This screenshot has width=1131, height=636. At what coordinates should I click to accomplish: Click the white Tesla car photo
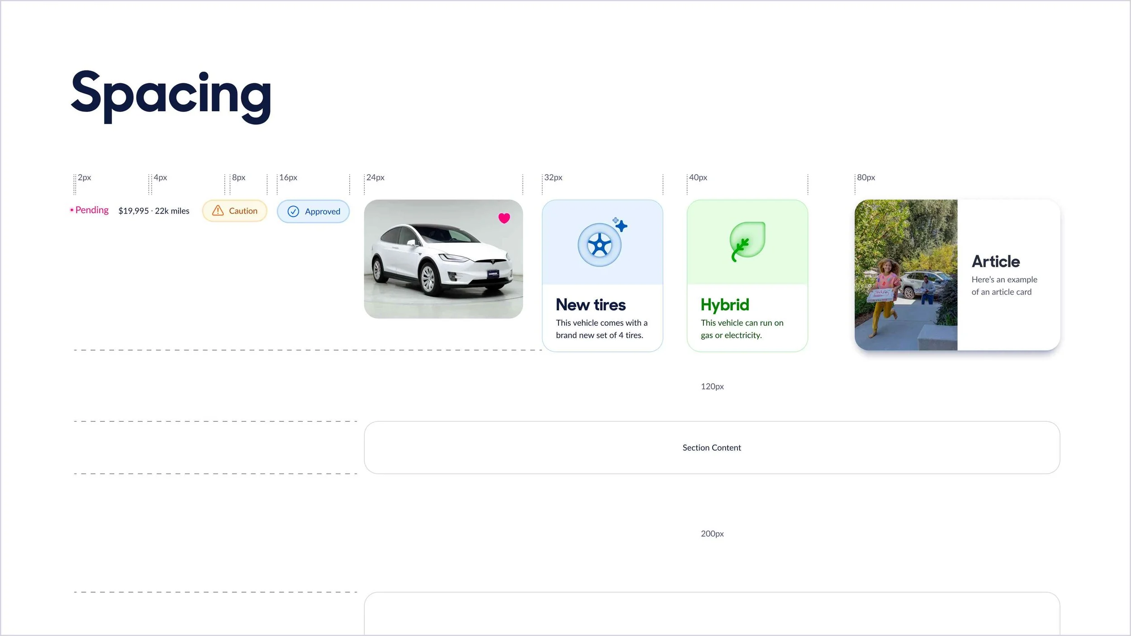(443, 259)
